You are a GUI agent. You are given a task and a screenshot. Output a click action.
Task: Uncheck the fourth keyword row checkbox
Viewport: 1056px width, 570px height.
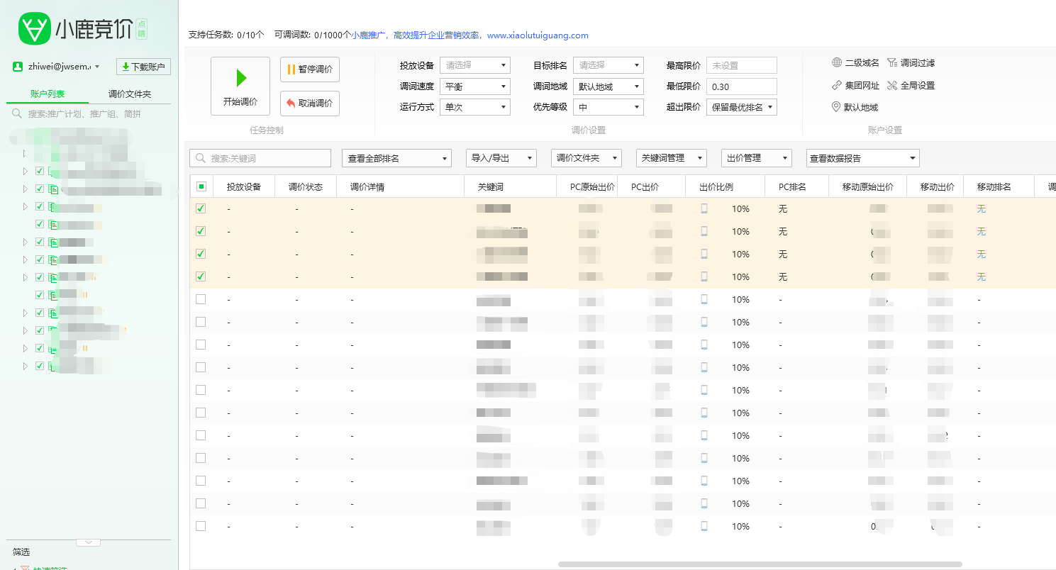[201, 276]
